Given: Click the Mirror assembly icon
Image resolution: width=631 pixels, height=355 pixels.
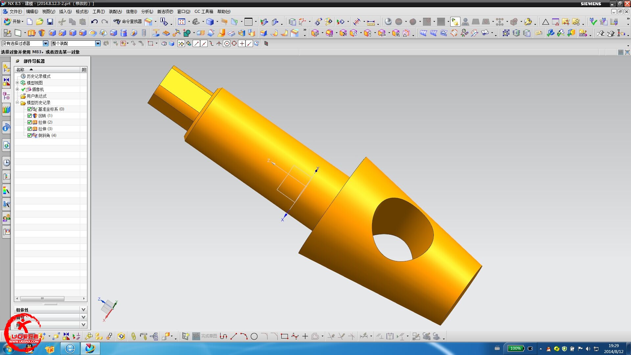Looking at the screenshot, I should pos(66,336).
